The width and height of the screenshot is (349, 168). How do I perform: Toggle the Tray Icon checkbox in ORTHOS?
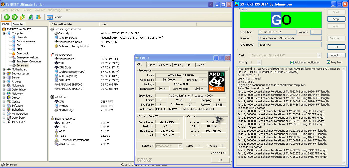[328, 62]
